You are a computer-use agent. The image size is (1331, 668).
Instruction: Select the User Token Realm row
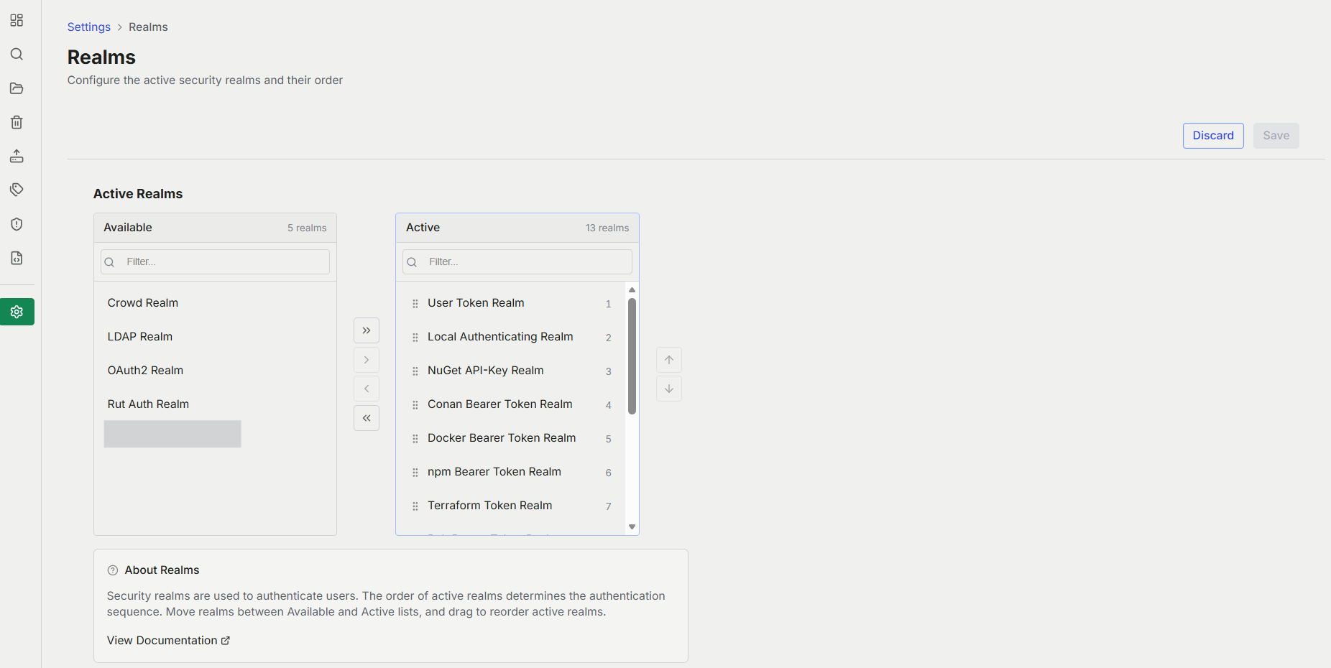coord(512,303)
